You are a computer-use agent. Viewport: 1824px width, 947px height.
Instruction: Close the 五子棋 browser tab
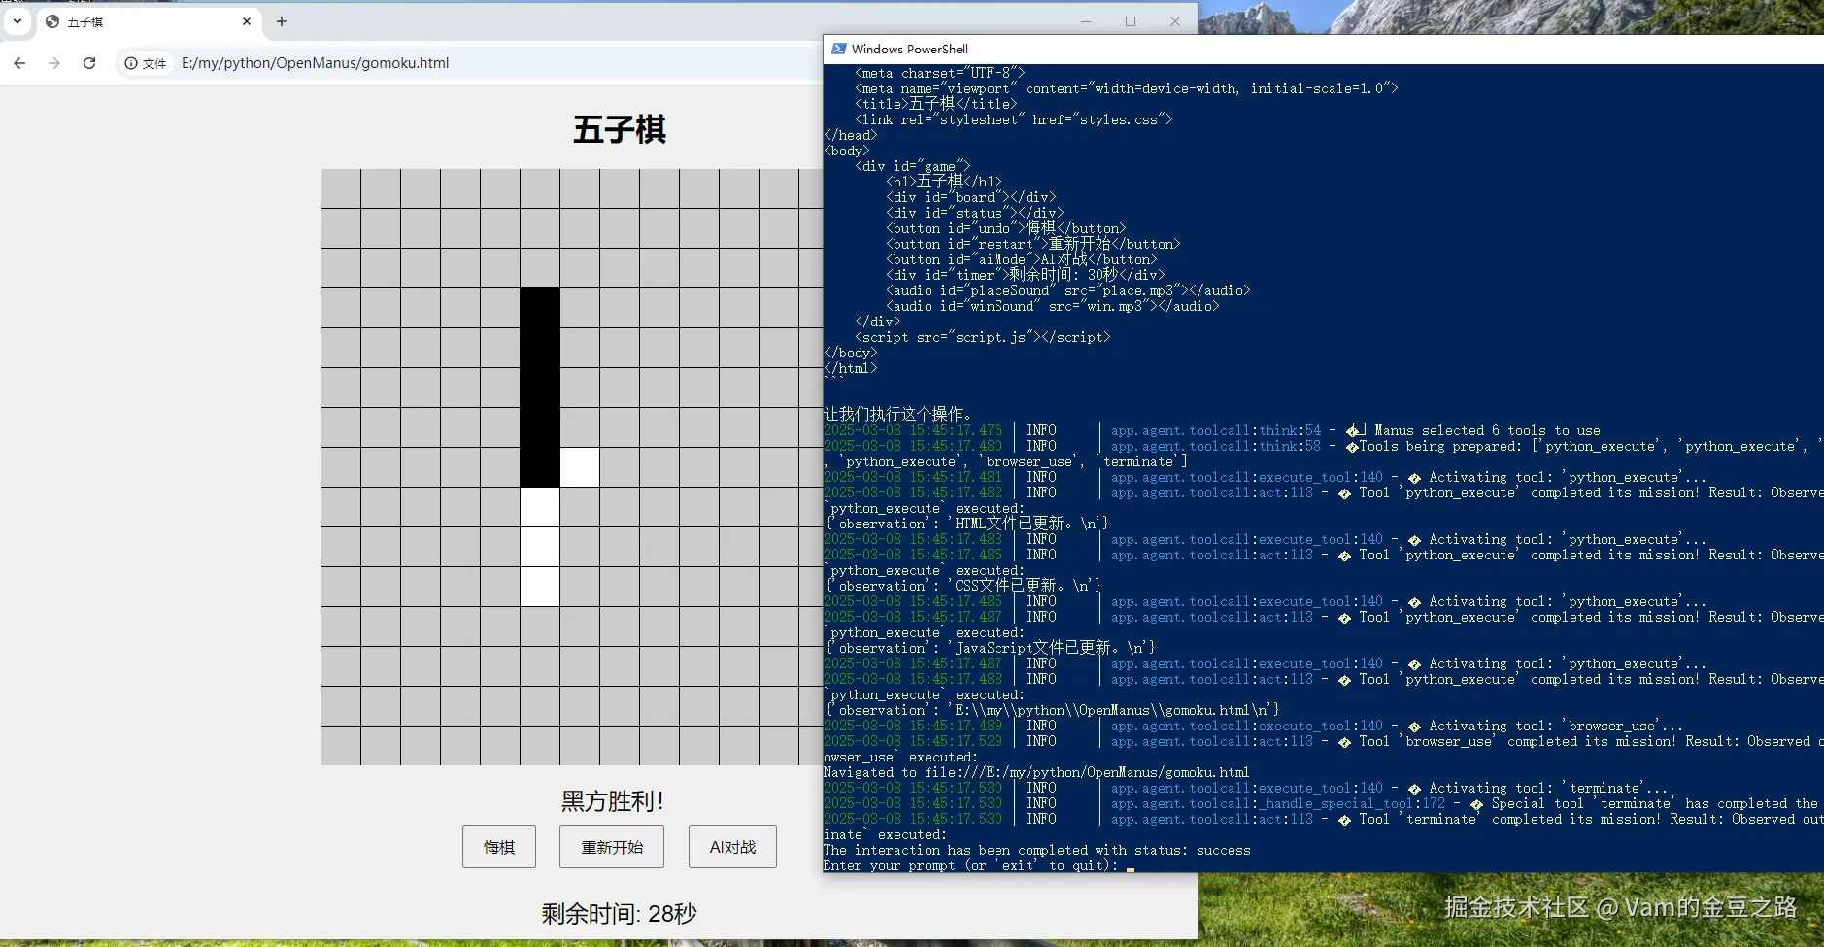click(x=247, y=21)
